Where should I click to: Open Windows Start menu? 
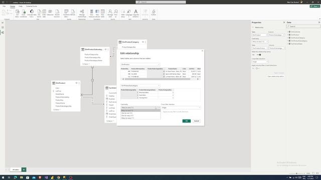3,177
